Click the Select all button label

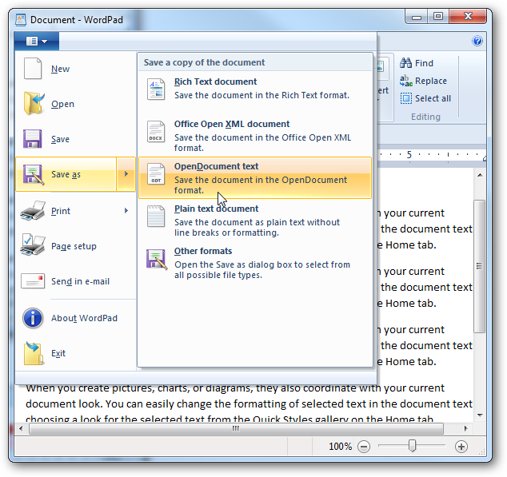point(433,98)
